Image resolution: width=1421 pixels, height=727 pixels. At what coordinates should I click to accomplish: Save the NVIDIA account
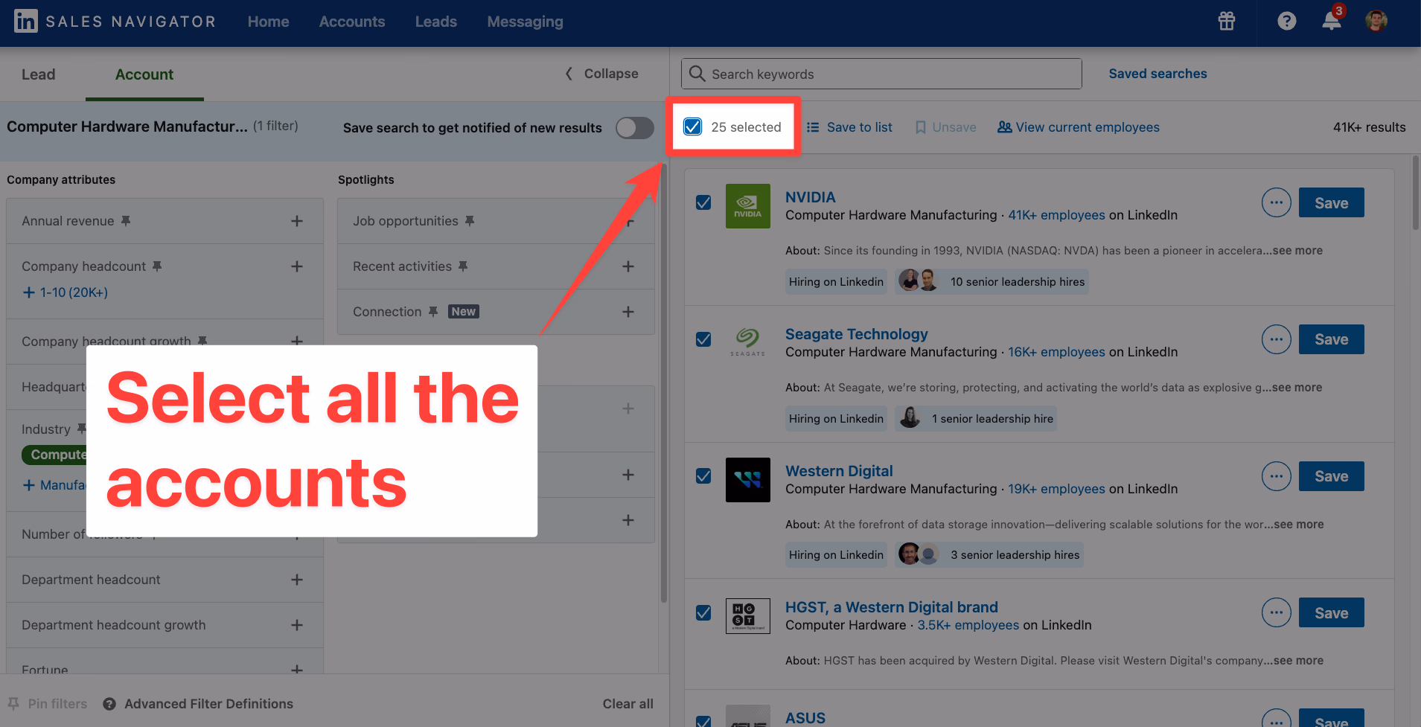(1332, 202)
